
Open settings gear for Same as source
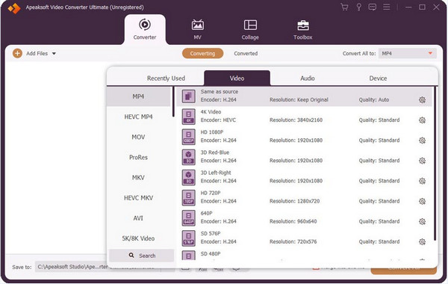click(422, 100)
